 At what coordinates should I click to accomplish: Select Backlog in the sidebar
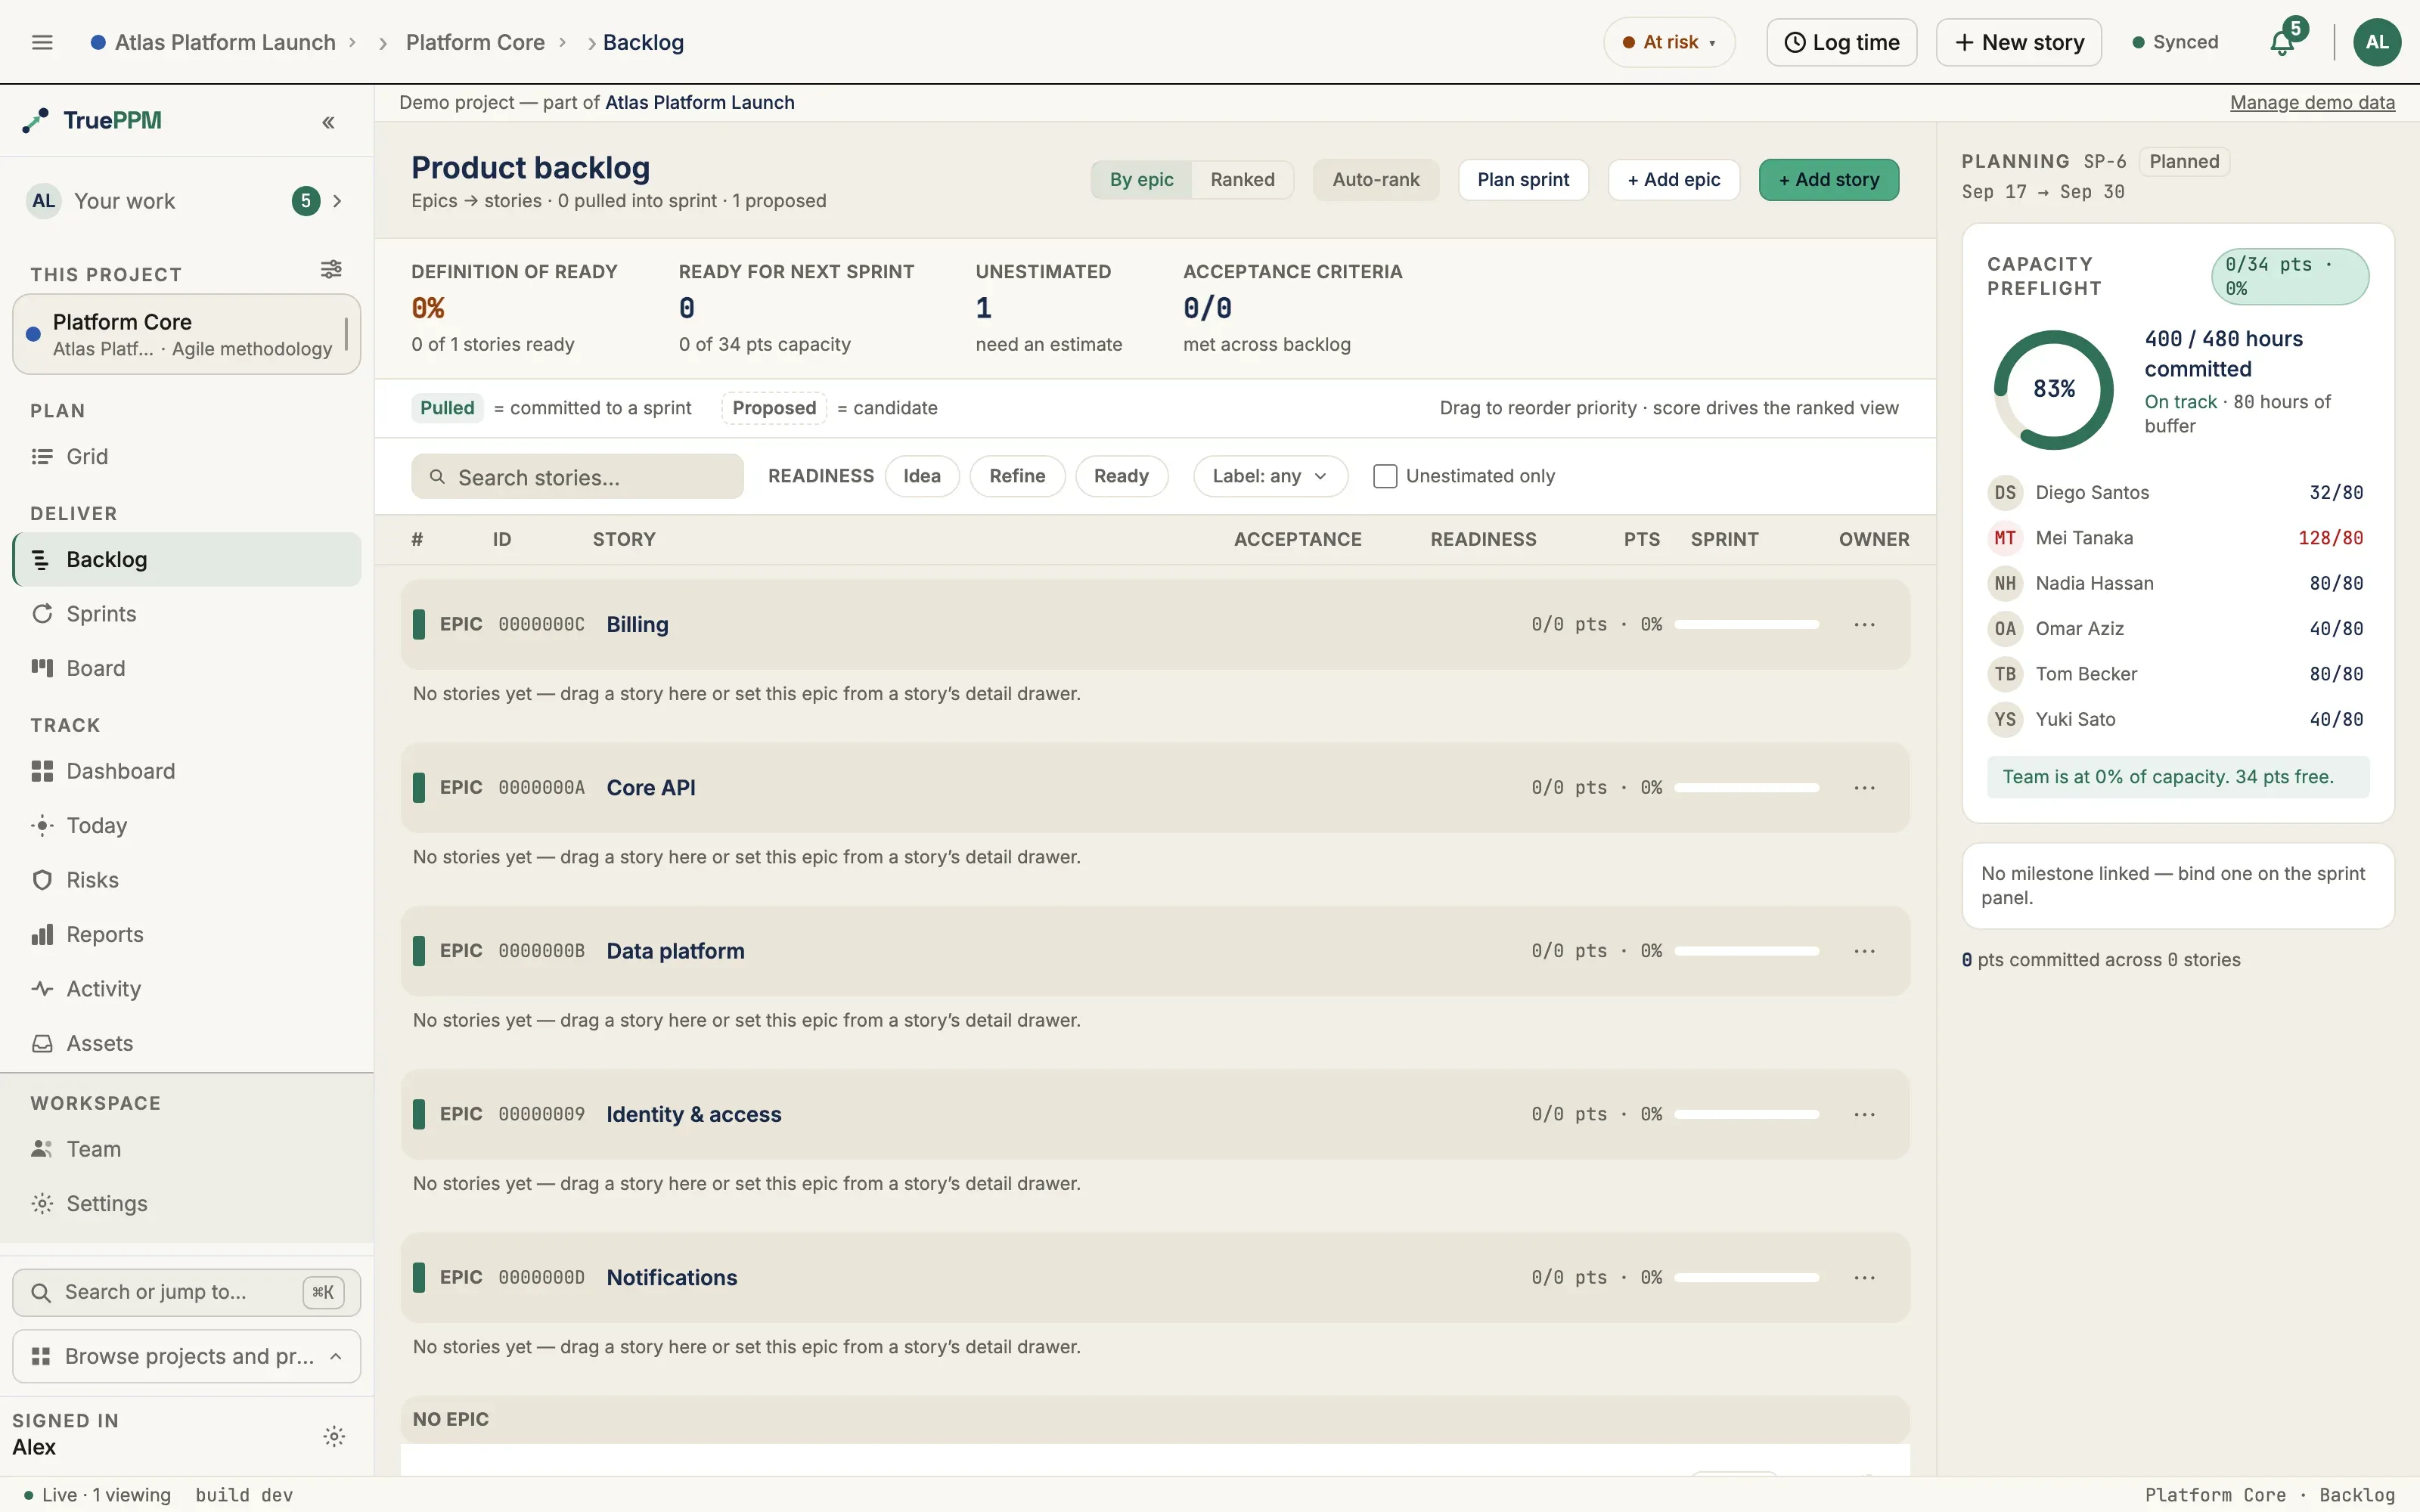(x=187, y=559)
